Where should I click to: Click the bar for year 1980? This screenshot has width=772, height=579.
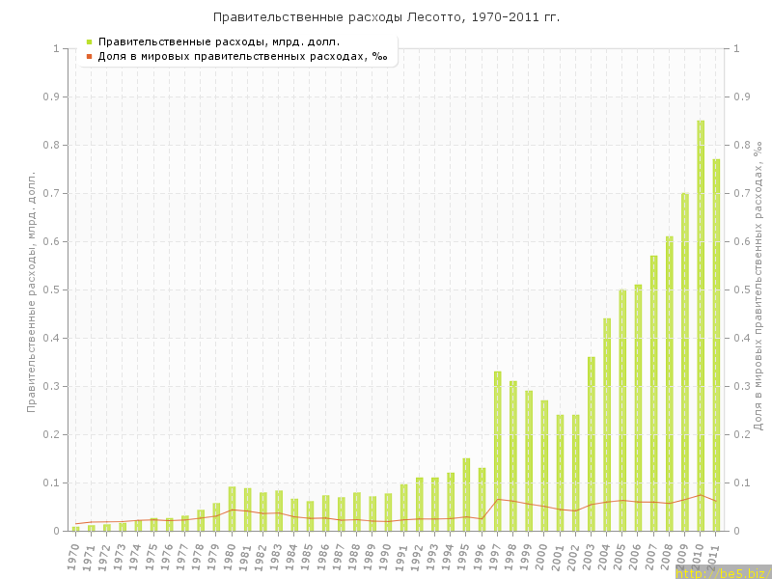tap(232, 509)
